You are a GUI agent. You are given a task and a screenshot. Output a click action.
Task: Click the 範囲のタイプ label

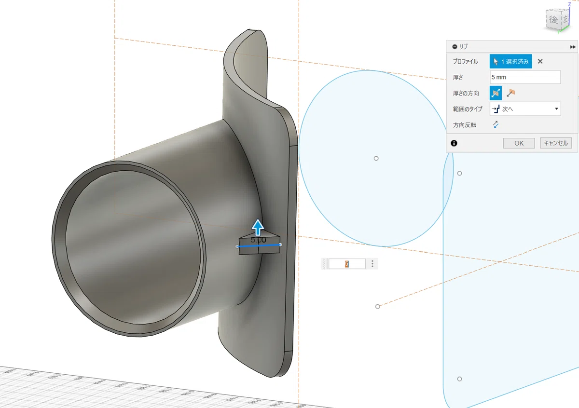coord(468,109)
